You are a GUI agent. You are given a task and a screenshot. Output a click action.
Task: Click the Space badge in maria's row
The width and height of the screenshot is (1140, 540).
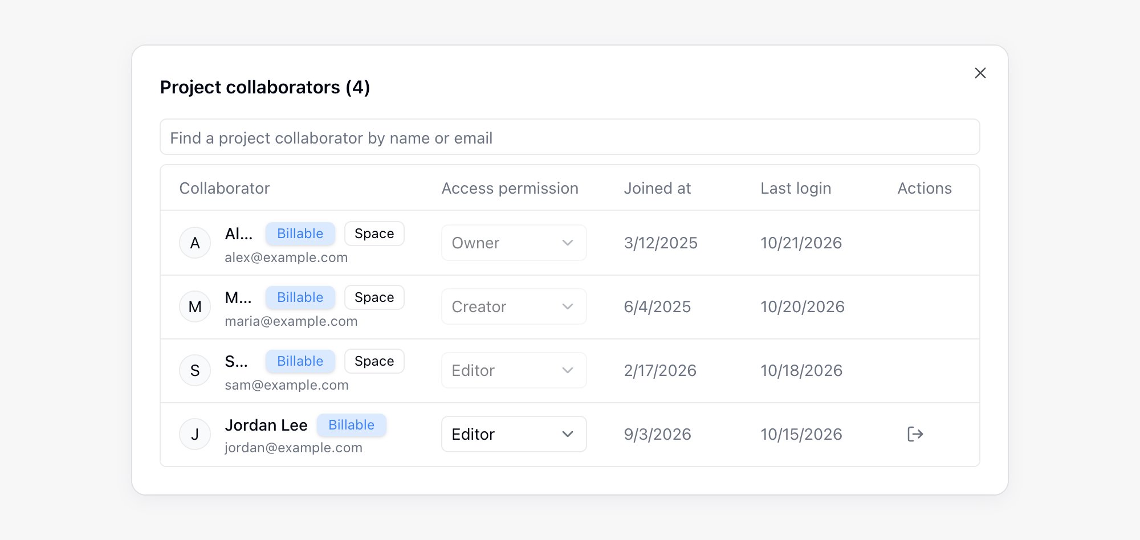[x=374, y=297]
